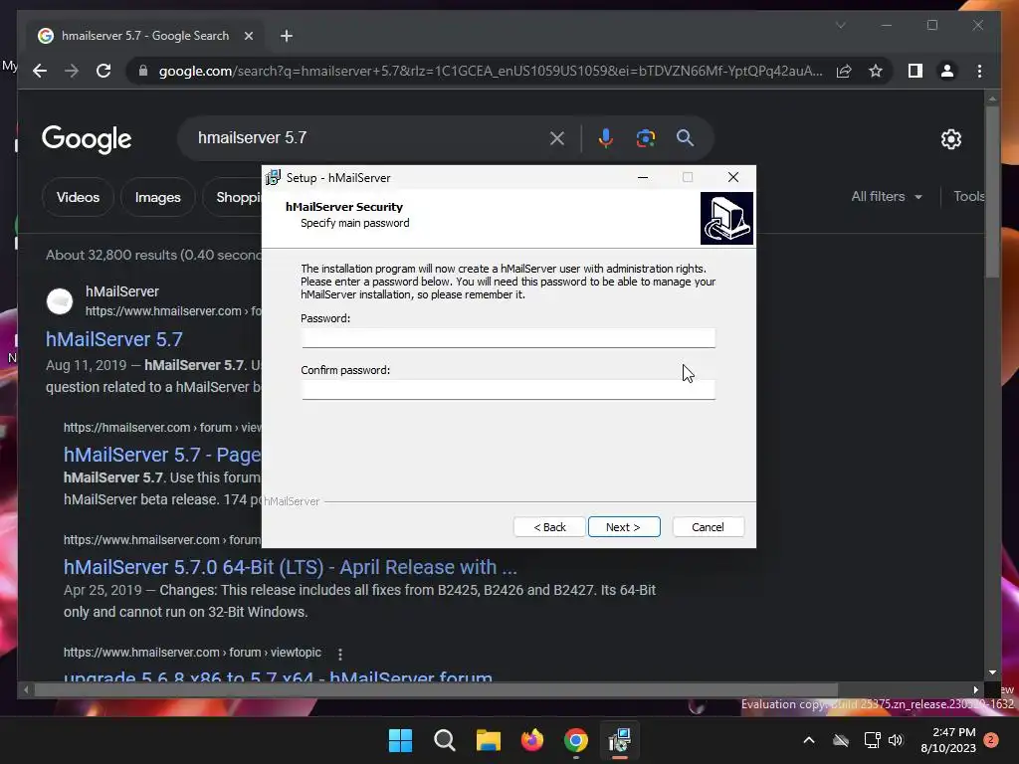Screen dimensions: 1019x764
Task: Open Chrome's side panel
Action: tap(916, 71)
